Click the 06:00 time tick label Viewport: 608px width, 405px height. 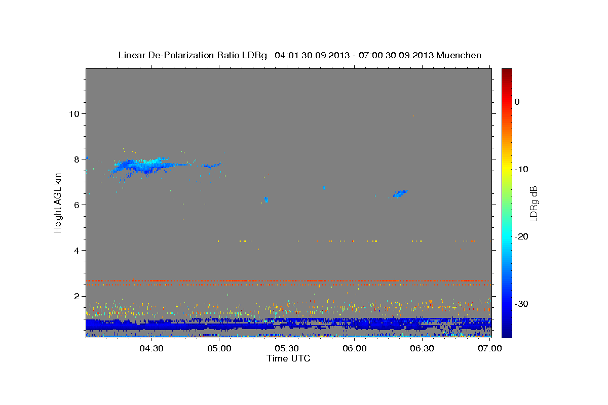pyautogui.click(x=355, y=348)
